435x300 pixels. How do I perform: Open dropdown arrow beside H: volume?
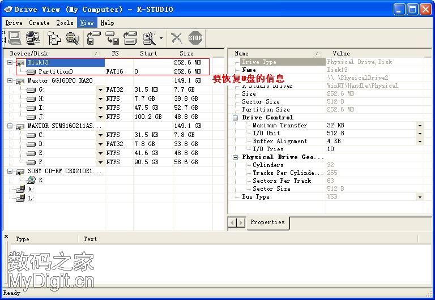pyautogui.click(x=100, y=99)
